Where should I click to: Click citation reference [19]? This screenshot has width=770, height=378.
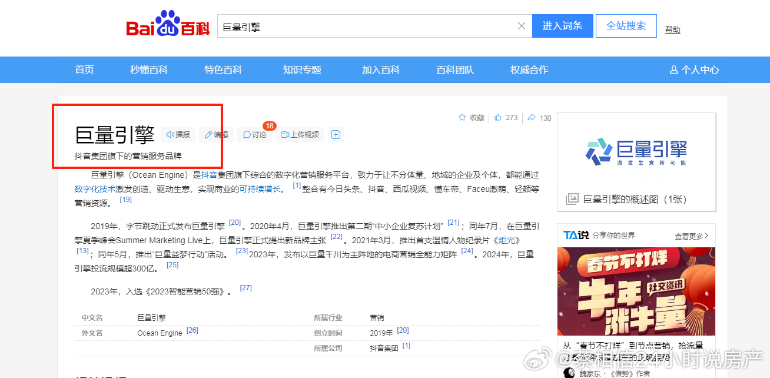point(126,200)
